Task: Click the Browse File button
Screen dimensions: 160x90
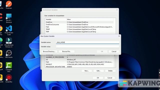Action: 66,51
